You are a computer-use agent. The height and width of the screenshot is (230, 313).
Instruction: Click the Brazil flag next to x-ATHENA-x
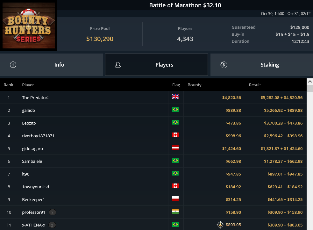pos(175,224)
